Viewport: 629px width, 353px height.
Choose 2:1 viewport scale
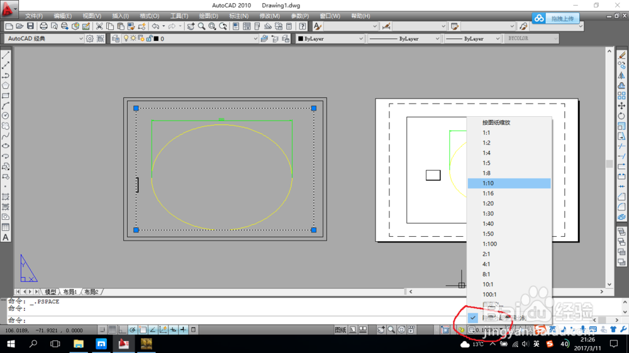coord(509,254)
